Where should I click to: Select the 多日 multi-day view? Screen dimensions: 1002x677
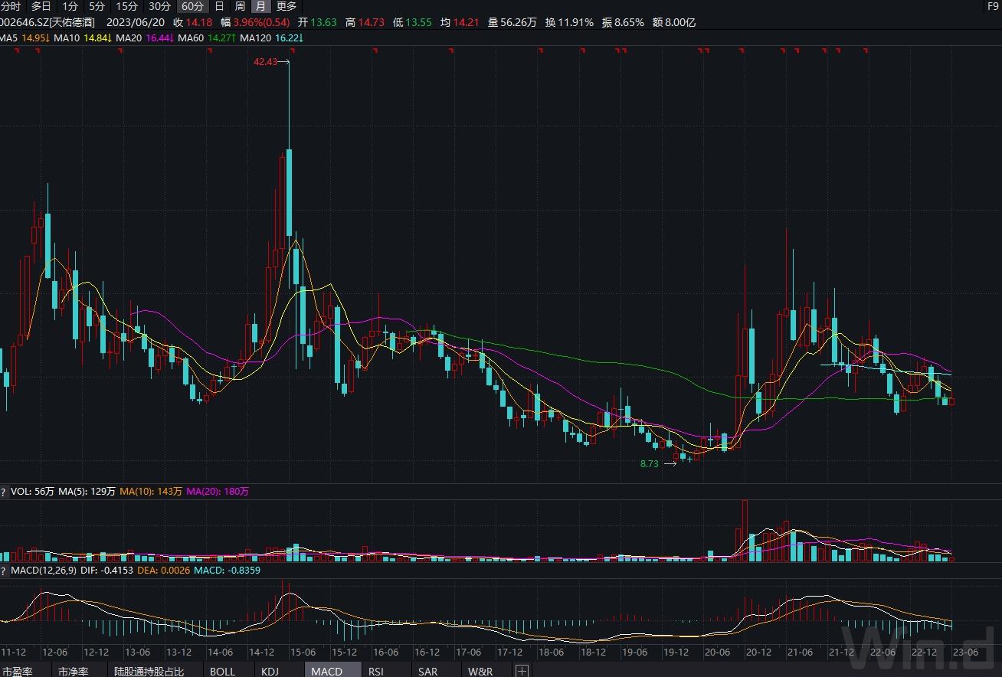41,6
